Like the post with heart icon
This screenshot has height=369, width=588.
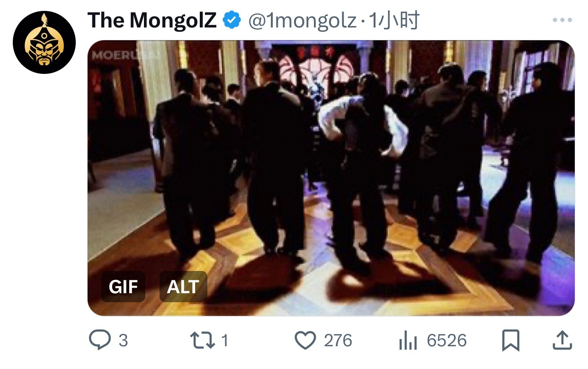pyautogui.click(x=305, y=340)
